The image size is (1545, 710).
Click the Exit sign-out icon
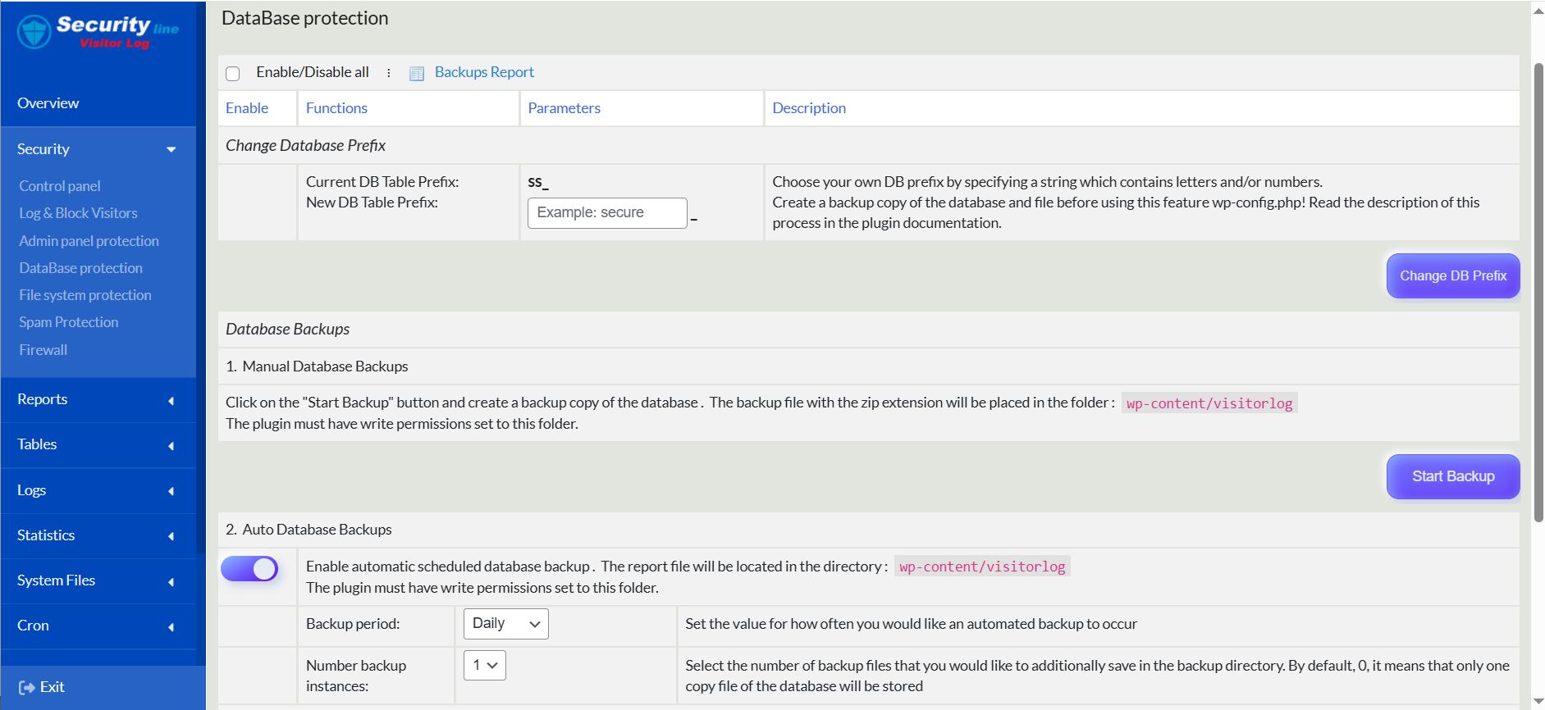click(27, 688)
